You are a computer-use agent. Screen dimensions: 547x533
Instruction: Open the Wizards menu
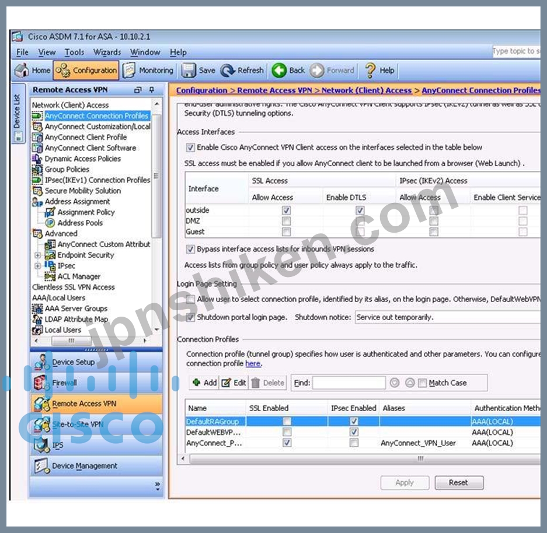point(107,52)
